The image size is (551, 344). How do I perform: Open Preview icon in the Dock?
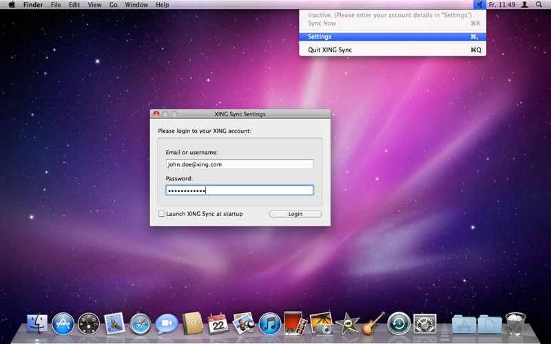pyautogui.click(x=244, y=323)
